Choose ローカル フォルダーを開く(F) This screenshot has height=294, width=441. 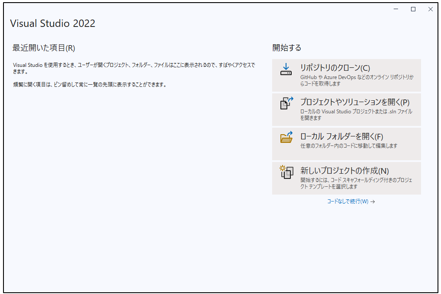pyautogui.click(x=342, y=136)
